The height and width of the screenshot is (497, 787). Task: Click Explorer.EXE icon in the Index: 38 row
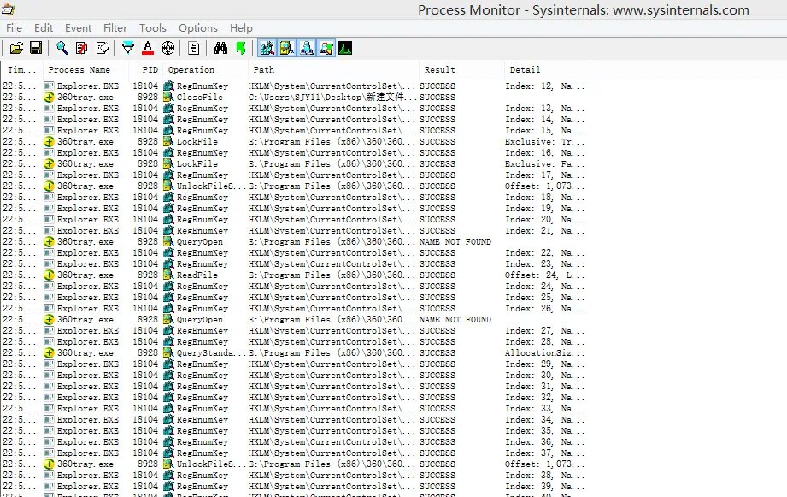(x=49, y=476)
